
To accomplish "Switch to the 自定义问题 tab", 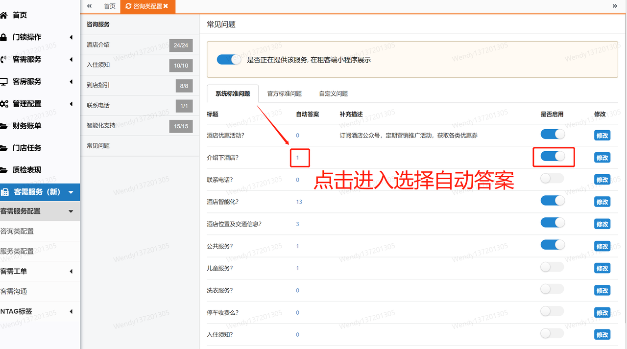I will [x=333, y=93].
